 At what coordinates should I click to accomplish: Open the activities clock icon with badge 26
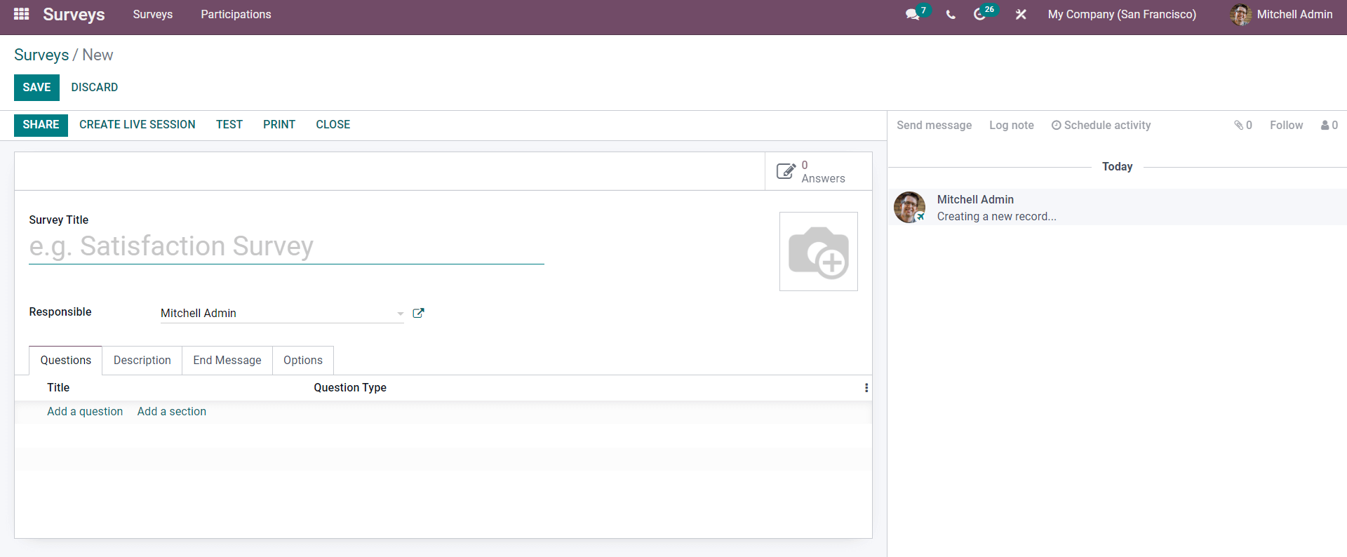point(979,14)
